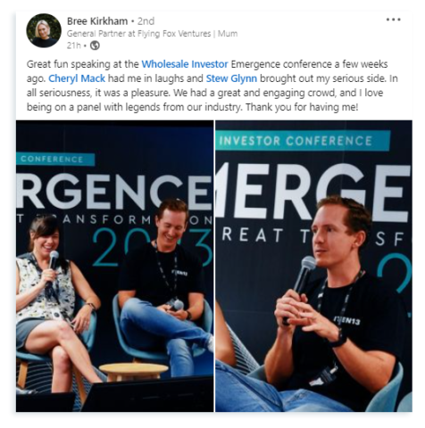Click the black wristwatch in right photo
Viewport: 425px width, 428px height.
click(339, 340)
